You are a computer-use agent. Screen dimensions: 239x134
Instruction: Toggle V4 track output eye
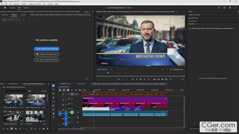click(72, 104)
